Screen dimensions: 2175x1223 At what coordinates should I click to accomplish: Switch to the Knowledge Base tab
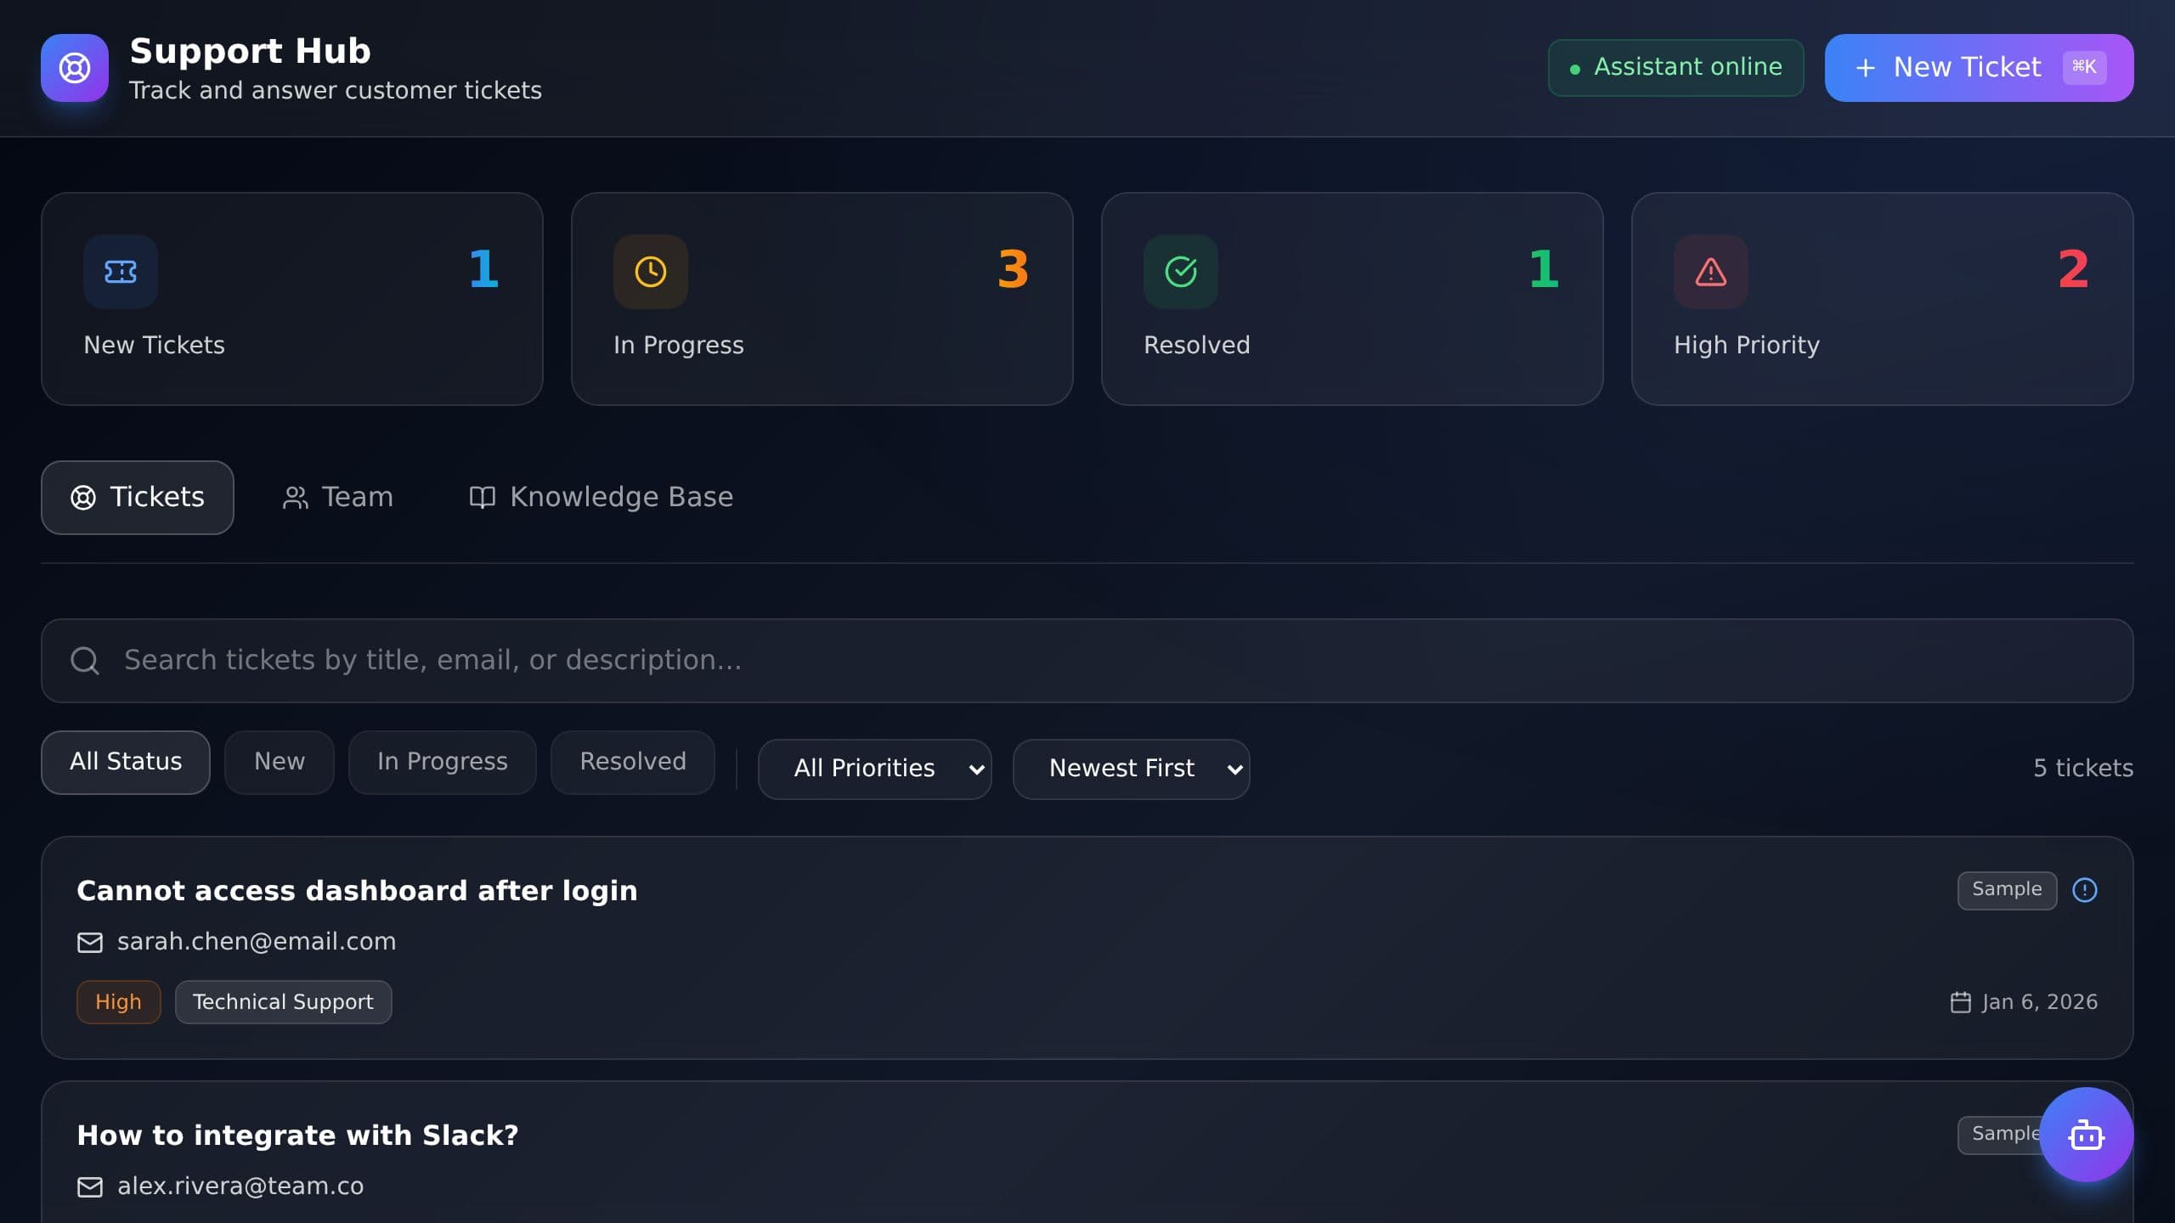602,497
